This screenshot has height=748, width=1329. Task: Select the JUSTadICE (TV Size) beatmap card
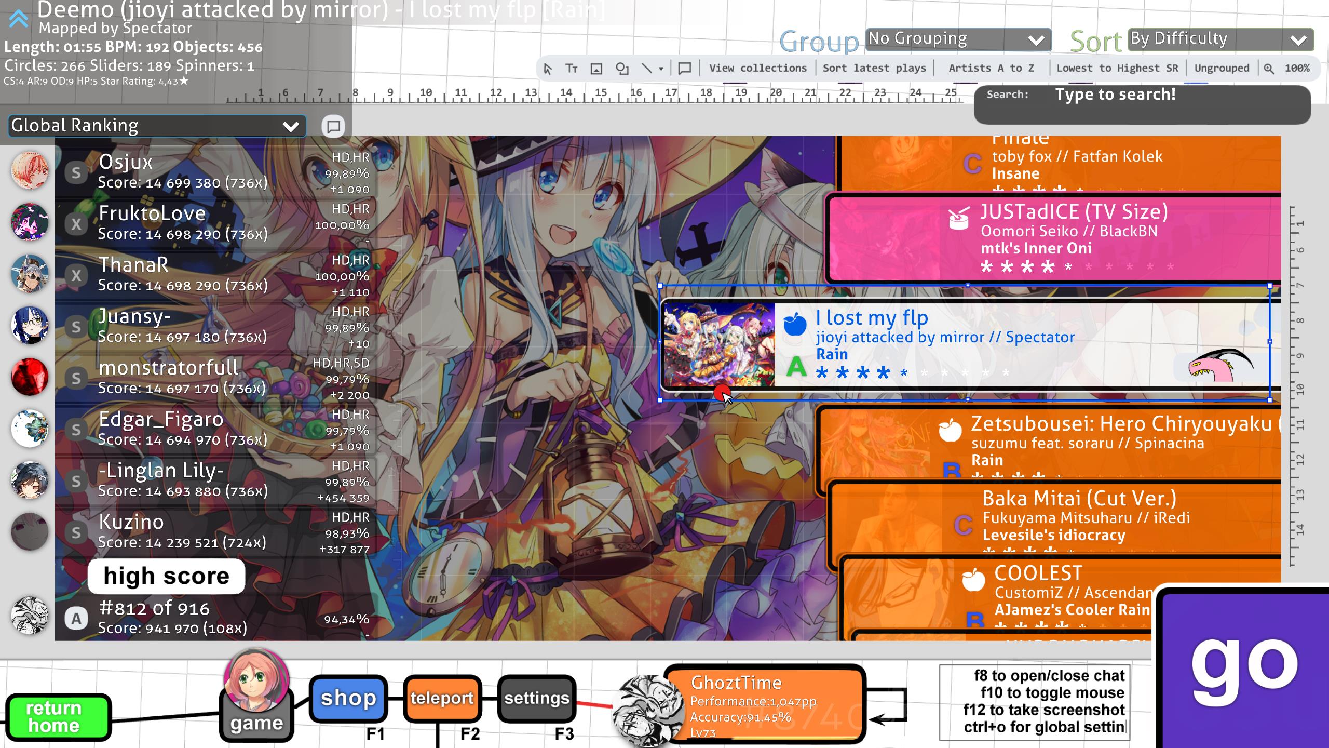[x=1054, y=239]
